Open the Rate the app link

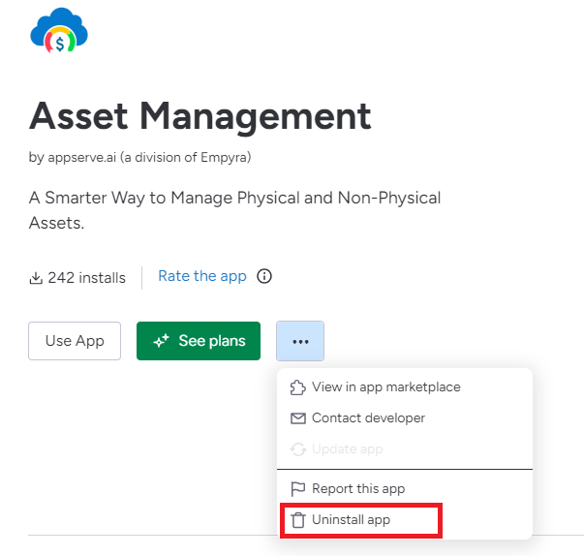click(x=202, y=276)
